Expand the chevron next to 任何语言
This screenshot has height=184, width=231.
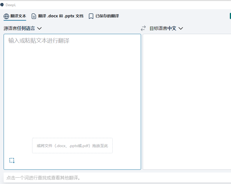pyautogui.click(x=39, y=28)
